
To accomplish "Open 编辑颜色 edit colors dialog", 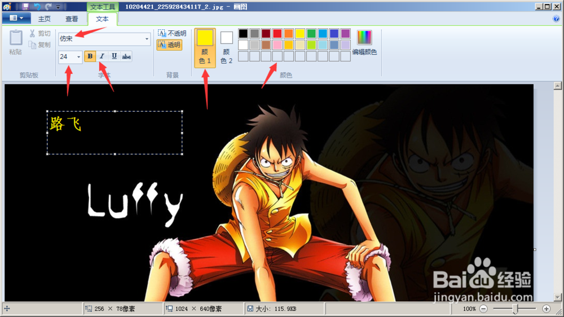I will (364, 42).
